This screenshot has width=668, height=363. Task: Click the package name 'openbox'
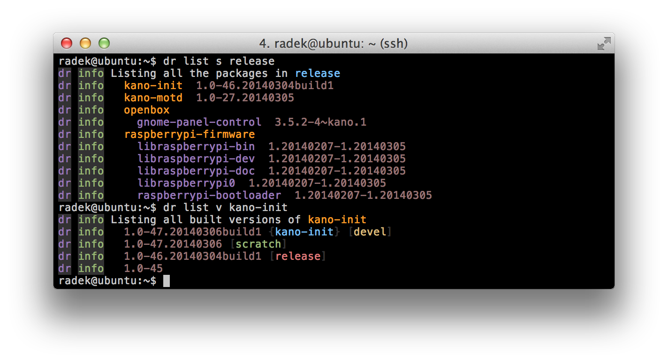(147, 110)
